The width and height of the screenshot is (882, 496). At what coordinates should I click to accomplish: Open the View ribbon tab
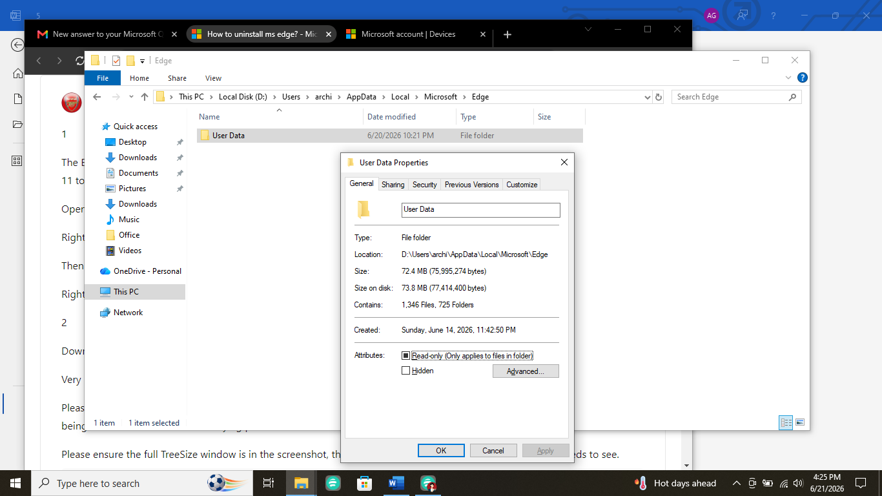coord(213,78)
